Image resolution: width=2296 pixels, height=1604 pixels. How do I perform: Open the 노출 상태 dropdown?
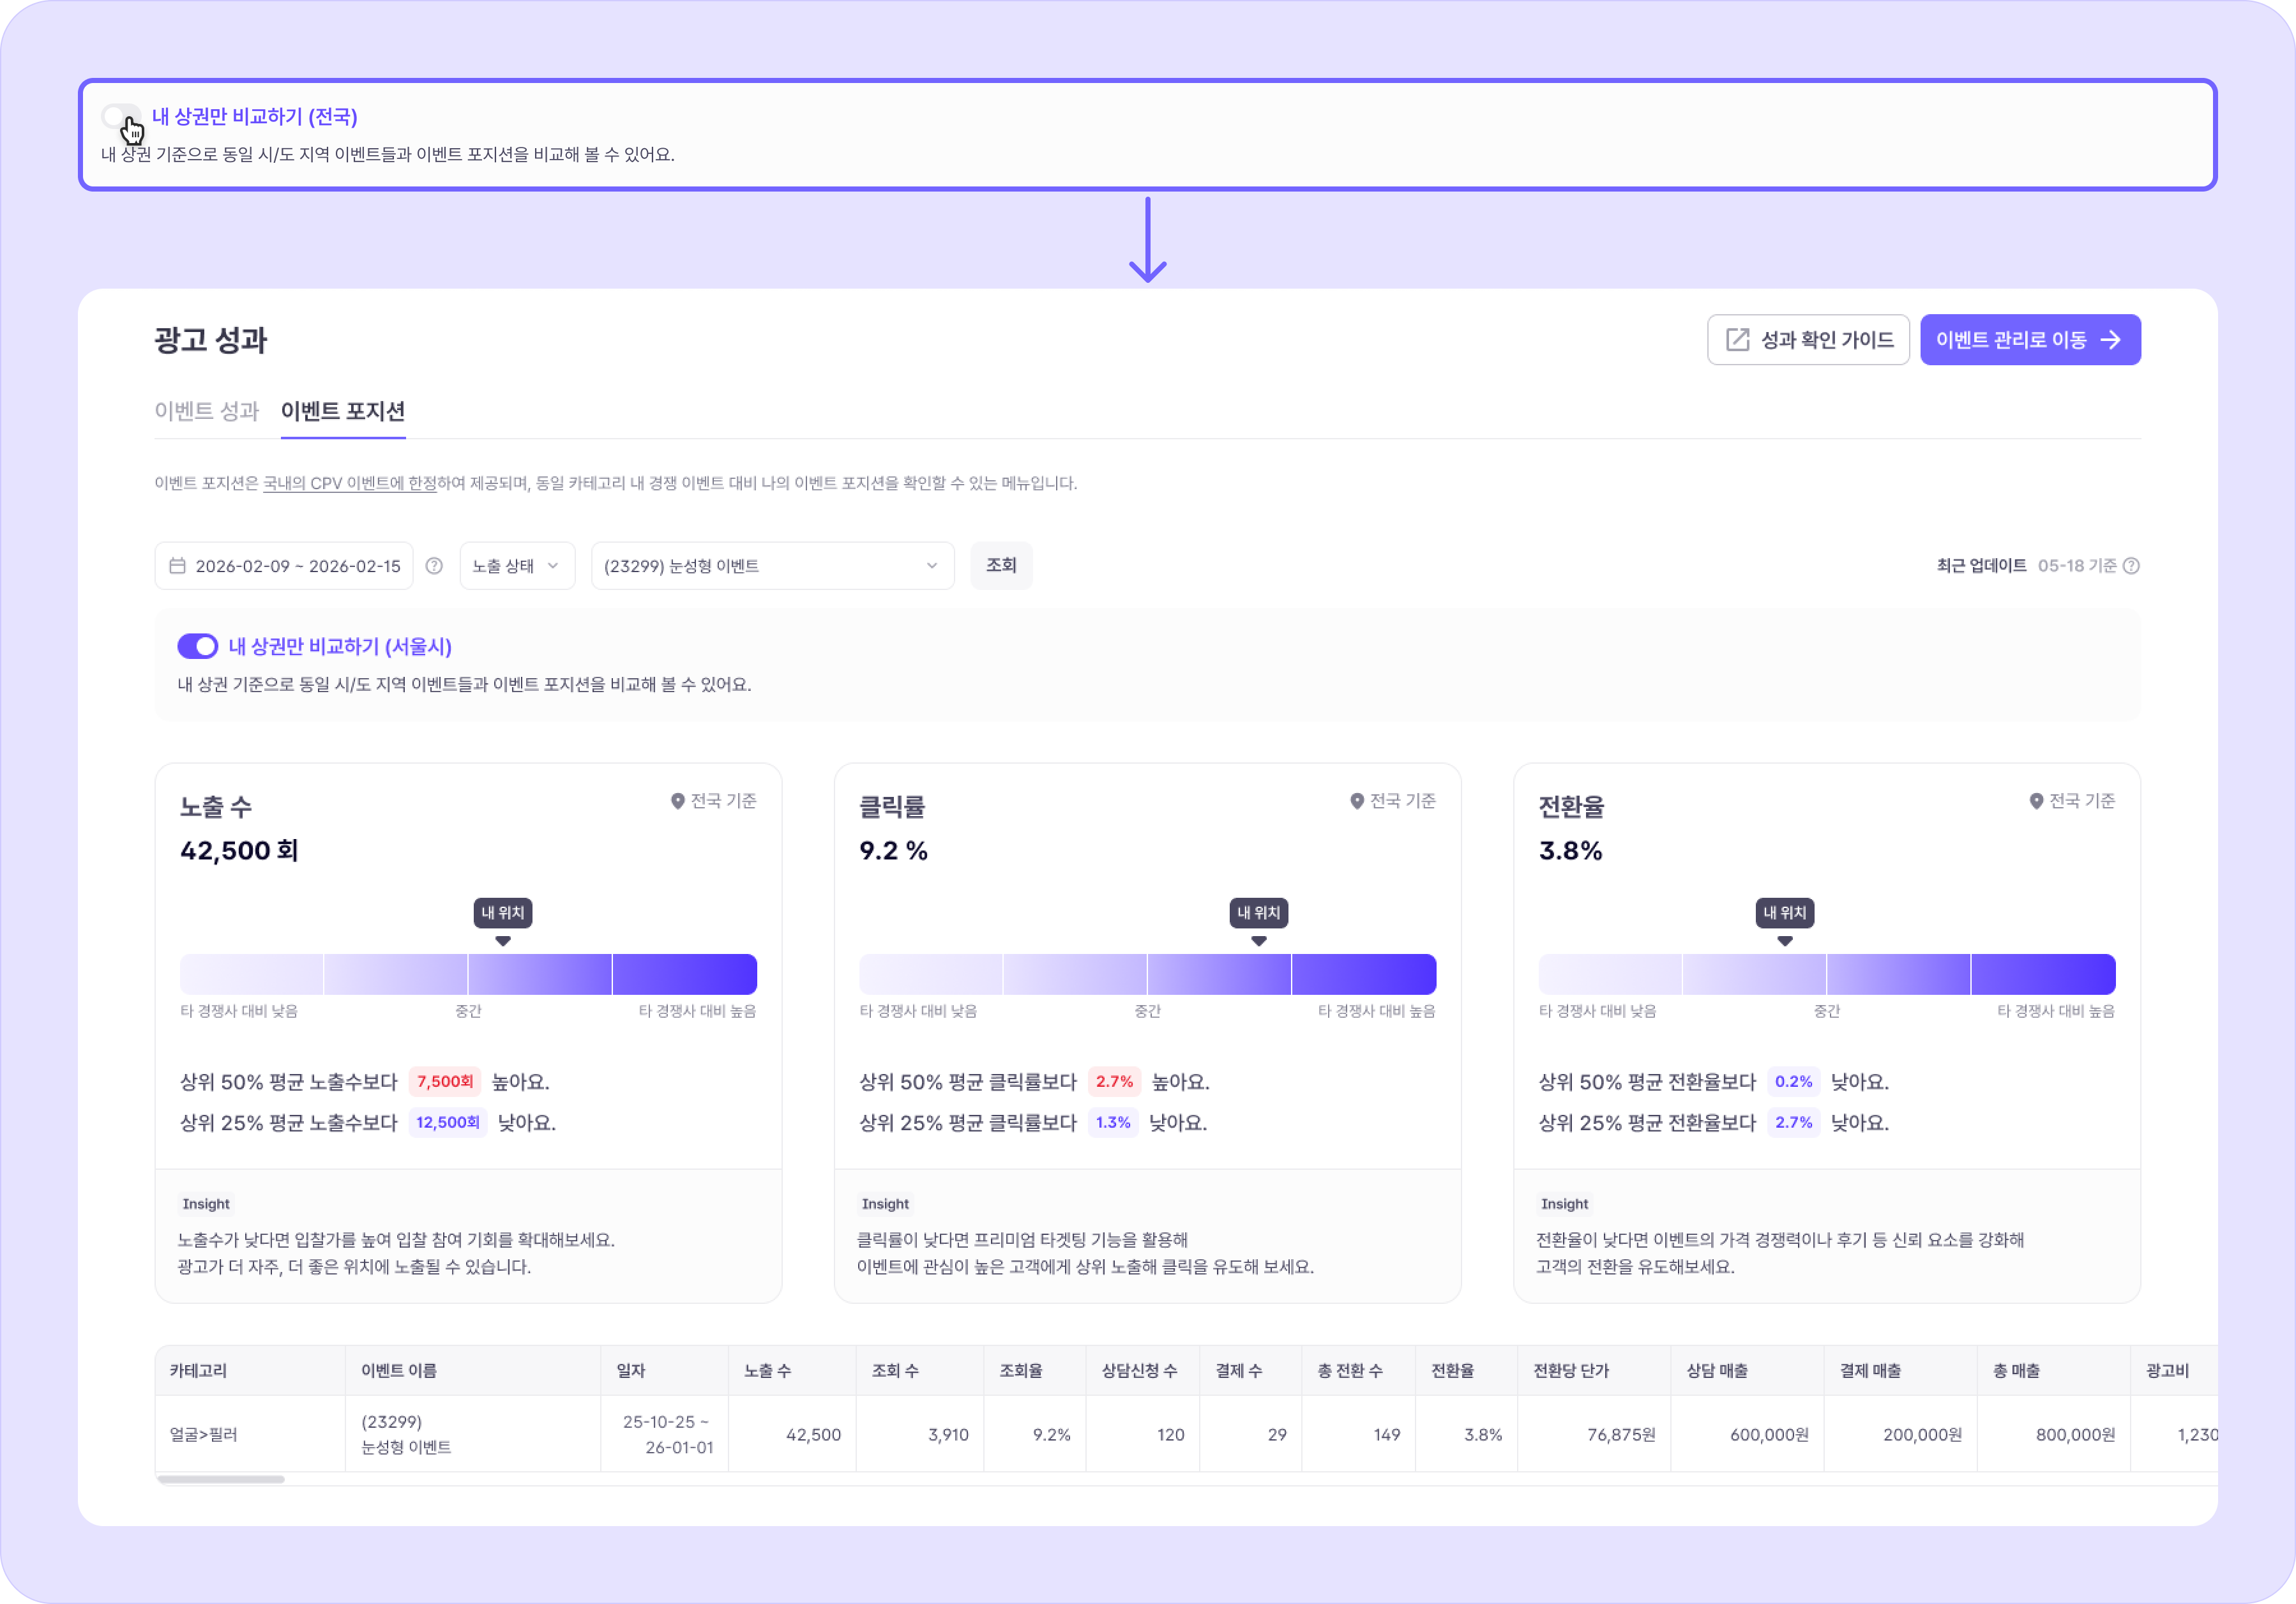517,566
